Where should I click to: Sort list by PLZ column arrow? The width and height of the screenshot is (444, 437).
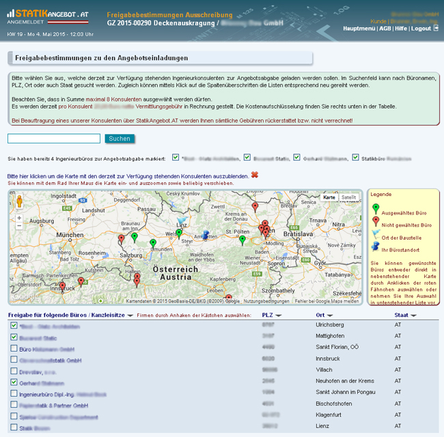(x=279, y=315)
